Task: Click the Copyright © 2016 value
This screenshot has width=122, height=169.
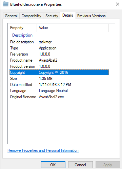Action: pos(54,72)
